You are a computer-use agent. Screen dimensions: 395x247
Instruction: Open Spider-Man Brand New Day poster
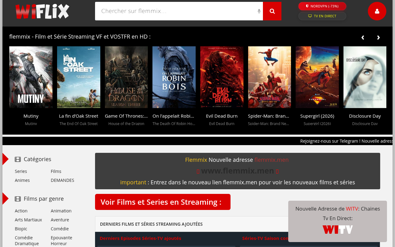pyautogui.click(x=269, y=77)
